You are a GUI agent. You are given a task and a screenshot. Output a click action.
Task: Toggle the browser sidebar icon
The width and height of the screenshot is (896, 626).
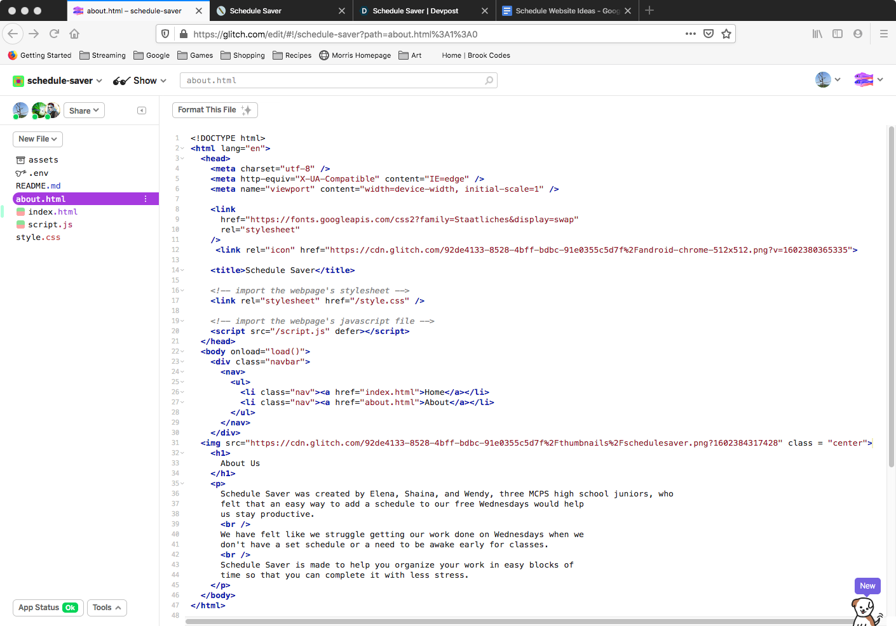pos(838,34)
